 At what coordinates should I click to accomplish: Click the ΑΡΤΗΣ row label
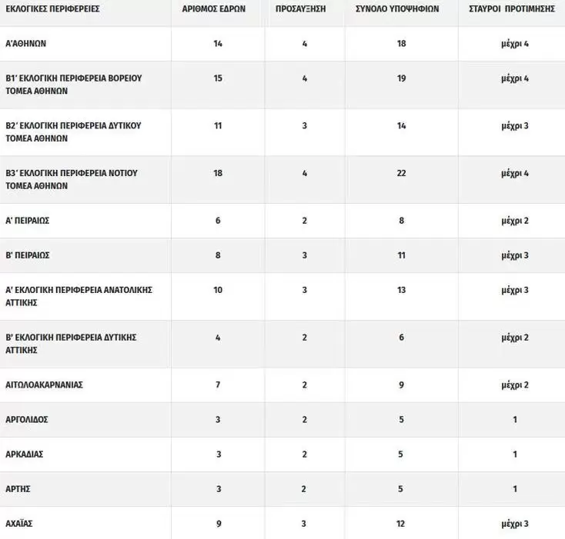tap(18, 489)
